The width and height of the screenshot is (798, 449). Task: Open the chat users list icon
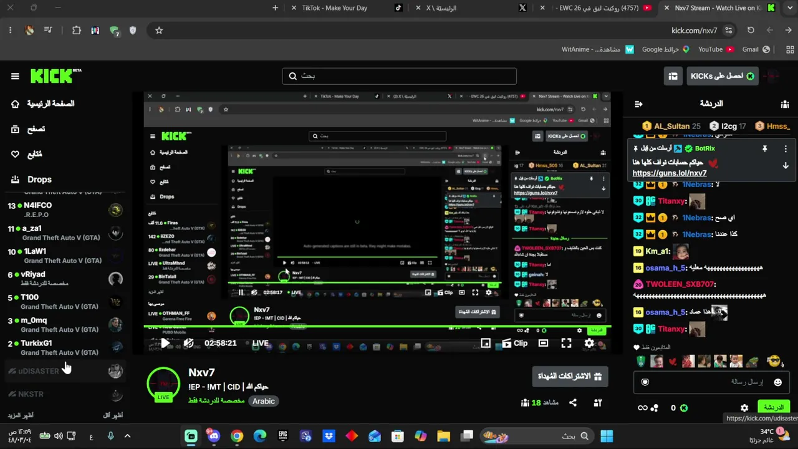pyautogui.click(x=785, y=104)
